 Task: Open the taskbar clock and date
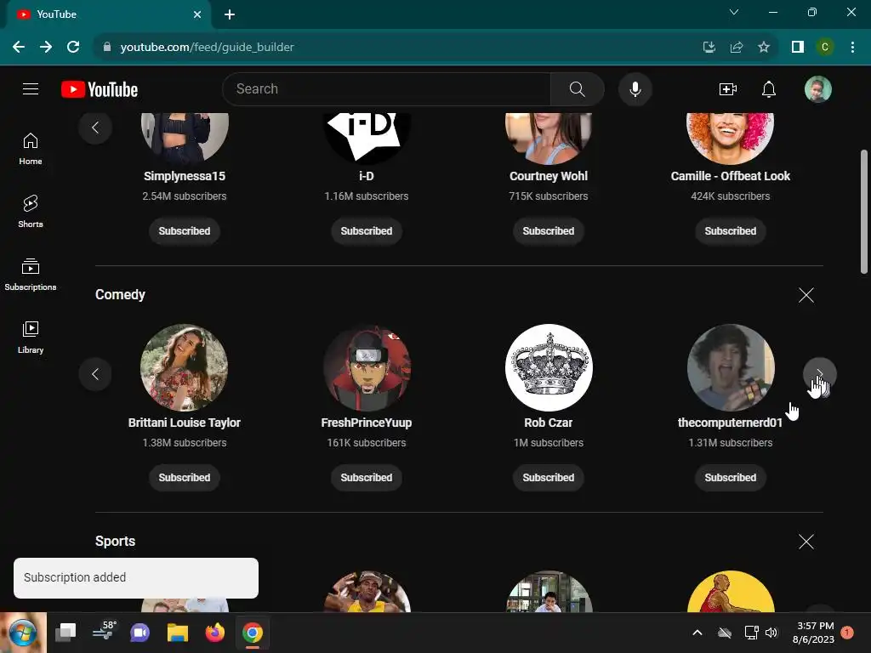pyautogui.click(x=814, y=633)
